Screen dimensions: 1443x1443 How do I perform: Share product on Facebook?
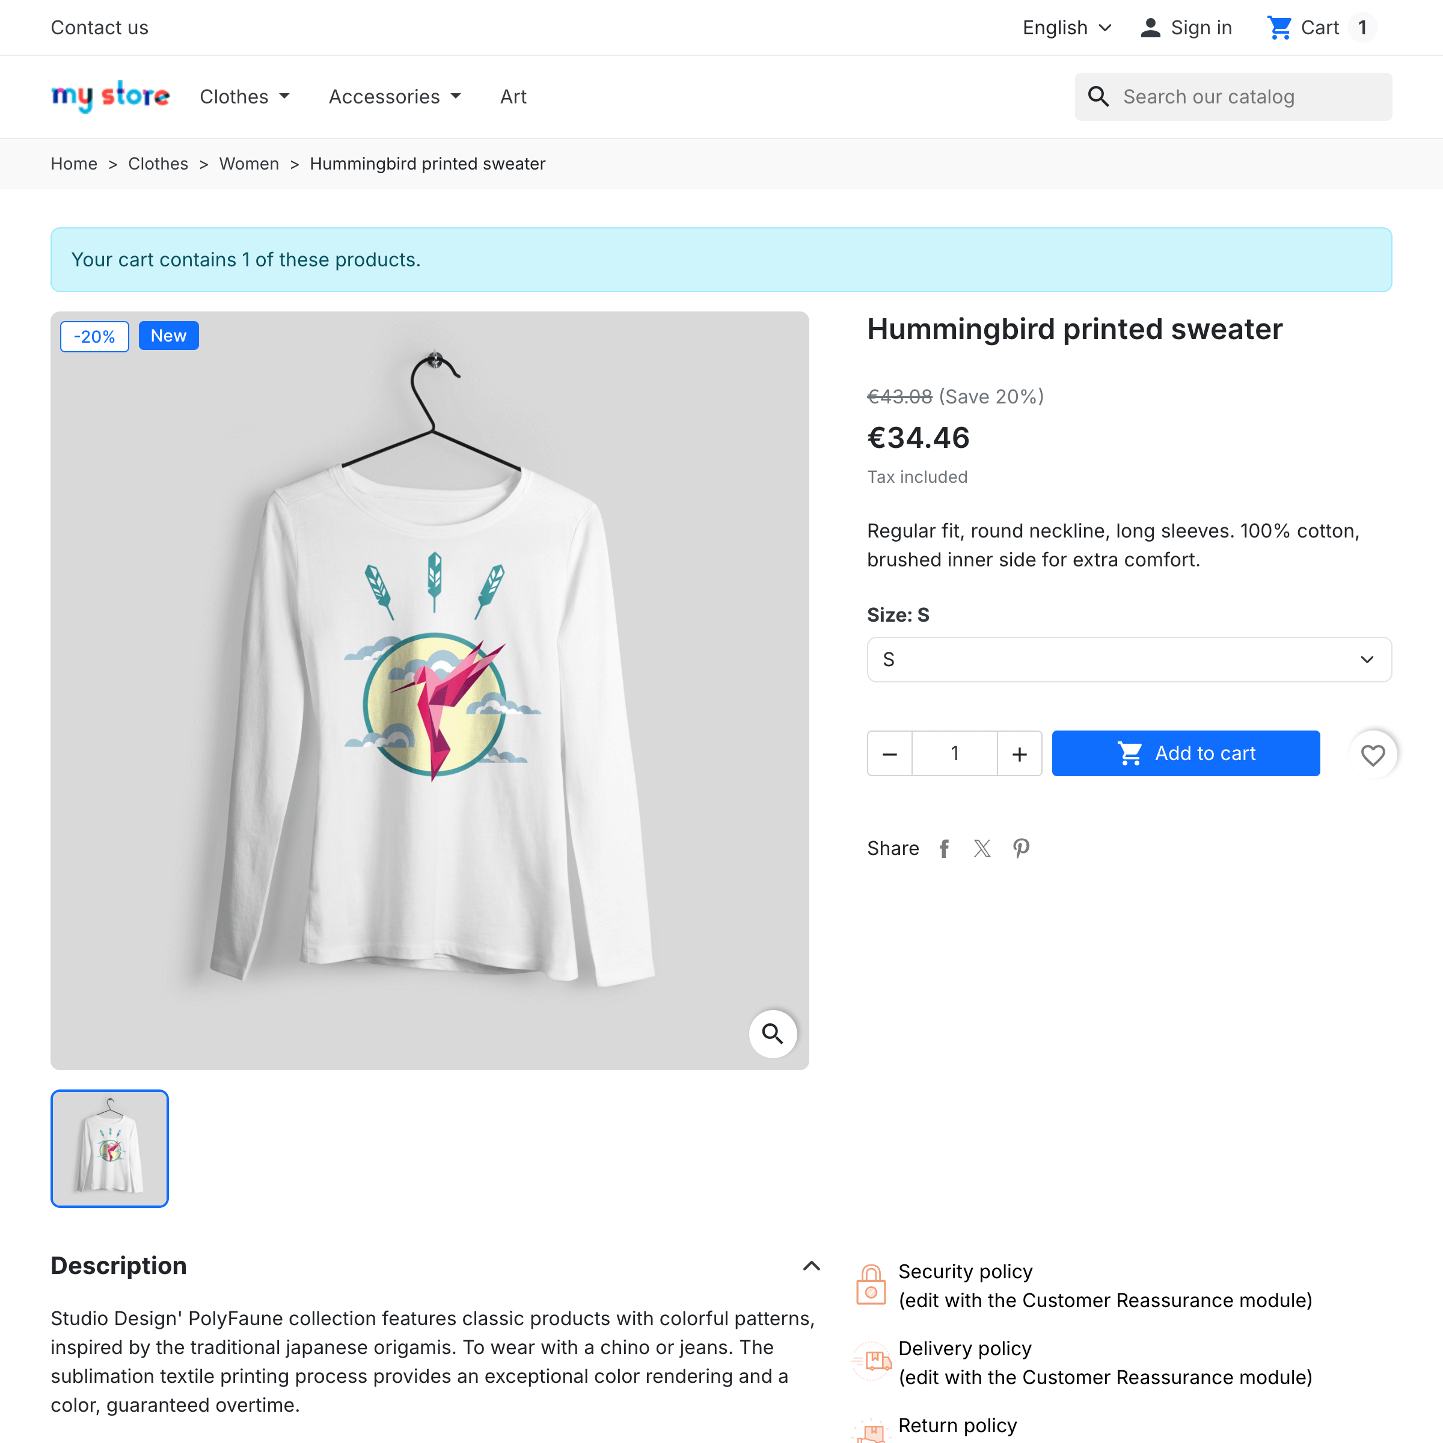944,848
